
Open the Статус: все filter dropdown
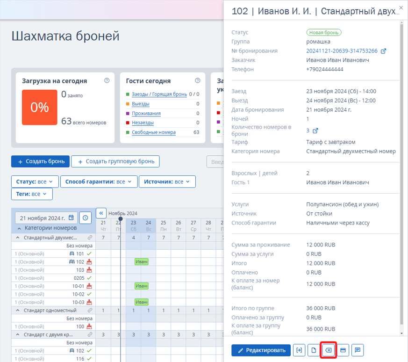pos(34,181)
